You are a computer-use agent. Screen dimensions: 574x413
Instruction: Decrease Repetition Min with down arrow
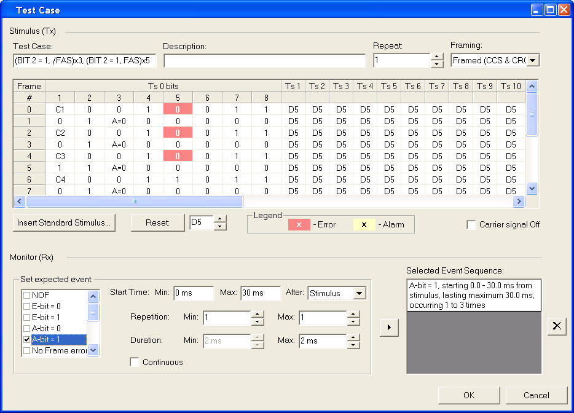click(258, 322)
